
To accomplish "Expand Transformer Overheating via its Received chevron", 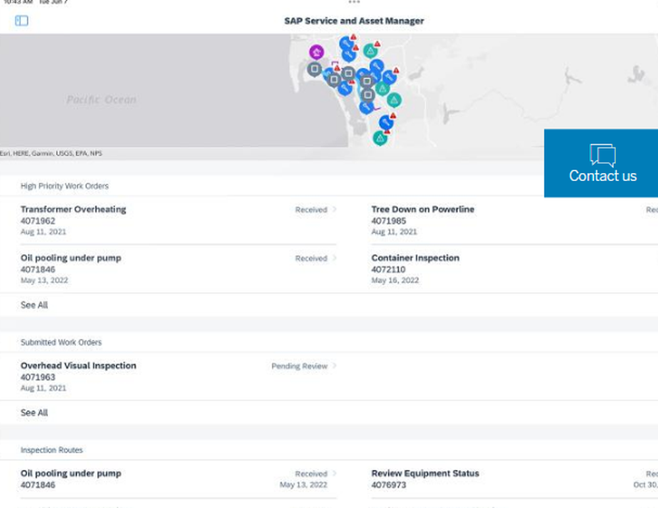I will click(334, 209).
